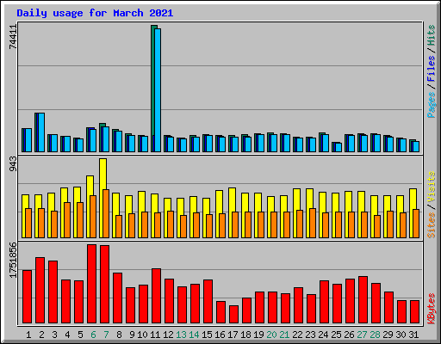441x344 pixels.
Task: Click day label 11 on the x-axis
Action: pyautogui.click(x=155, y=335)
